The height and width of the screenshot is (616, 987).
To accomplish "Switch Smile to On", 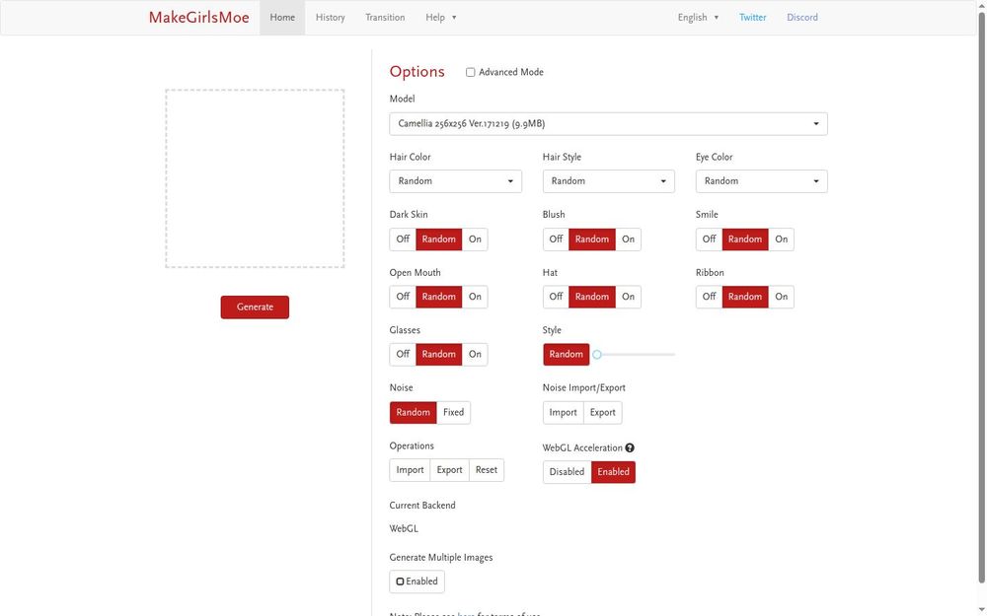I will [x=781, y=239].
